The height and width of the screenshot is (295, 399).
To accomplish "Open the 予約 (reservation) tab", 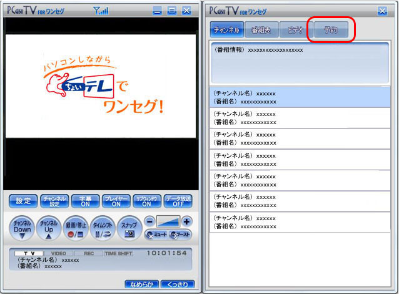I will [x=331, y=30].
